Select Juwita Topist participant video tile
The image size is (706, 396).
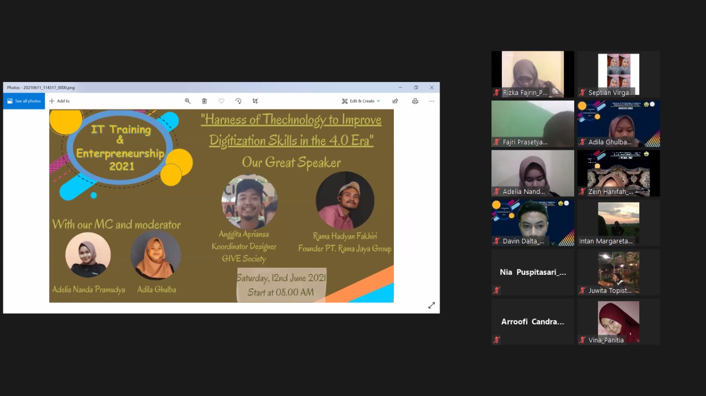pyautogui.click(x=618, y=271)
